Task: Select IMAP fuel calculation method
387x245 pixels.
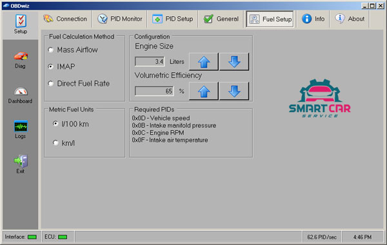Action: [x=61, y=66]
